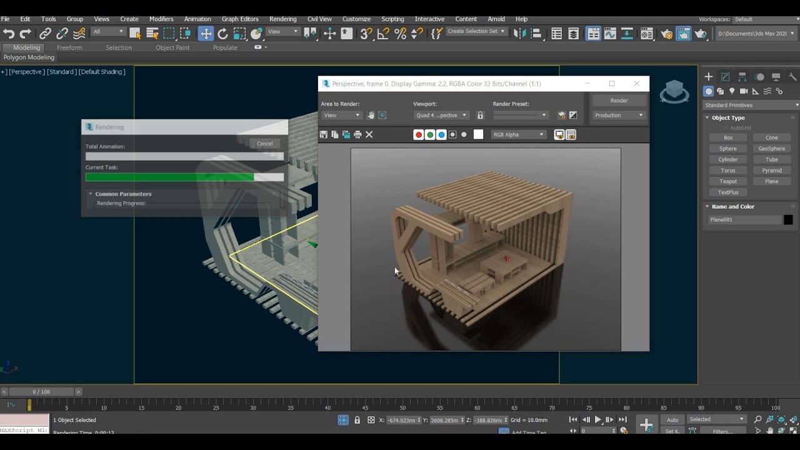Open the Create Selection Set dropdown
Screen dimensions: 800x450
[476, 31]
